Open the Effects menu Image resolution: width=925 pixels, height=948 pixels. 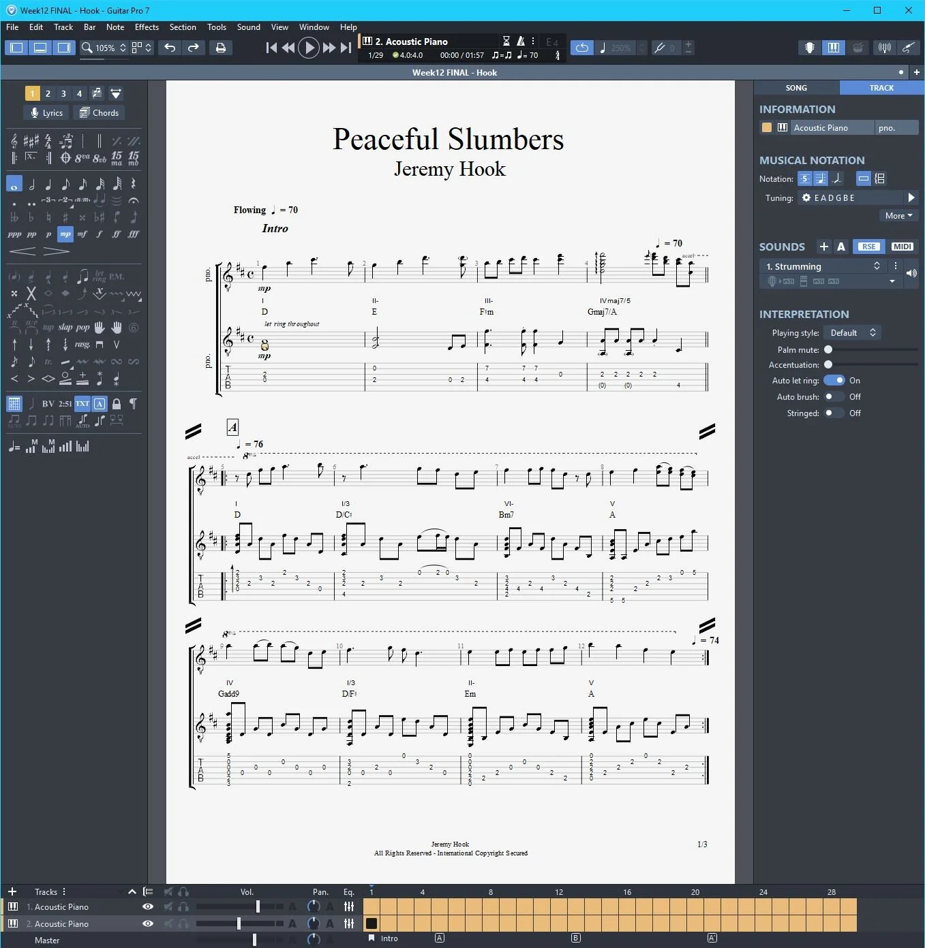(x=147, y=27)
